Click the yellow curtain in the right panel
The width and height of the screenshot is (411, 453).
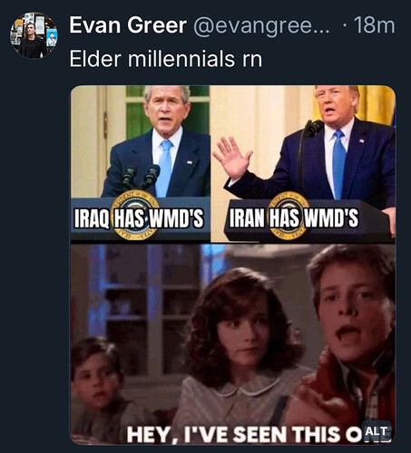click(377, 104)
